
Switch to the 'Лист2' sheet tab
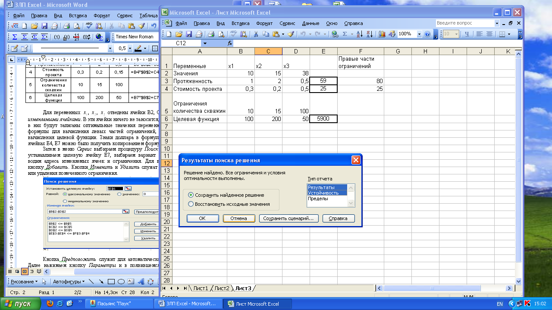pos(222,288)
